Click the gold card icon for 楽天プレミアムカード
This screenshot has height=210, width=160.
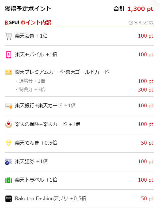coord(9,72)
